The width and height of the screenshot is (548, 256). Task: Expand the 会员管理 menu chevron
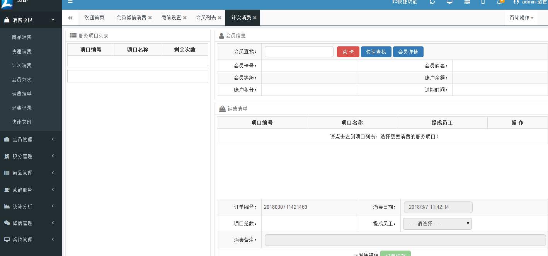[x=53, y=139]
